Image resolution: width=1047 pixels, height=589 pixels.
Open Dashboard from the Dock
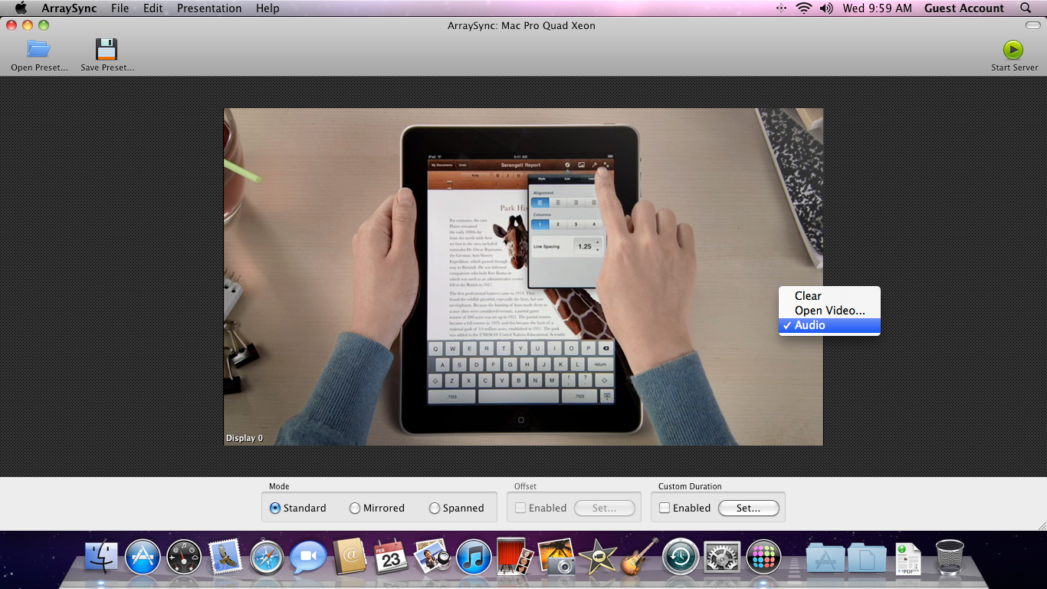184,558
